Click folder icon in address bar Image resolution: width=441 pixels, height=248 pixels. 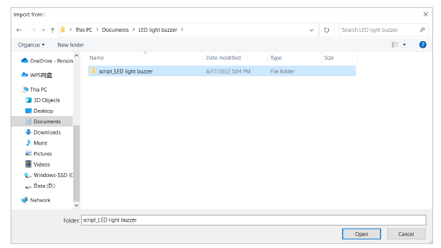[63, 30]
